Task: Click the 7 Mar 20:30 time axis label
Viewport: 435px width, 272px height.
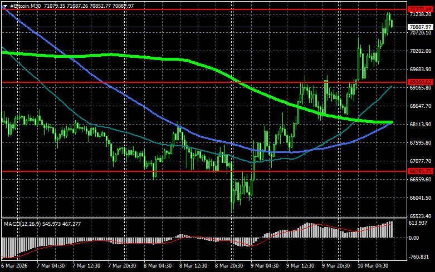Action: [x=122, y=266]
